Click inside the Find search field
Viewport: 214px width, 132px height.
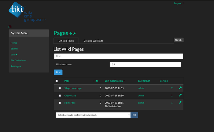[118, 56]
